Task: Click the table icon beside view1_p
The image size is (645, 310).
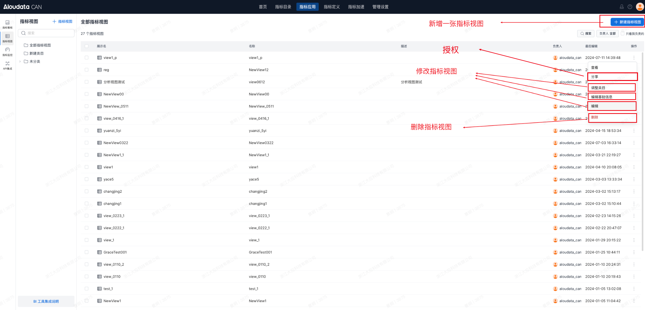Action: tap(99, 58)
